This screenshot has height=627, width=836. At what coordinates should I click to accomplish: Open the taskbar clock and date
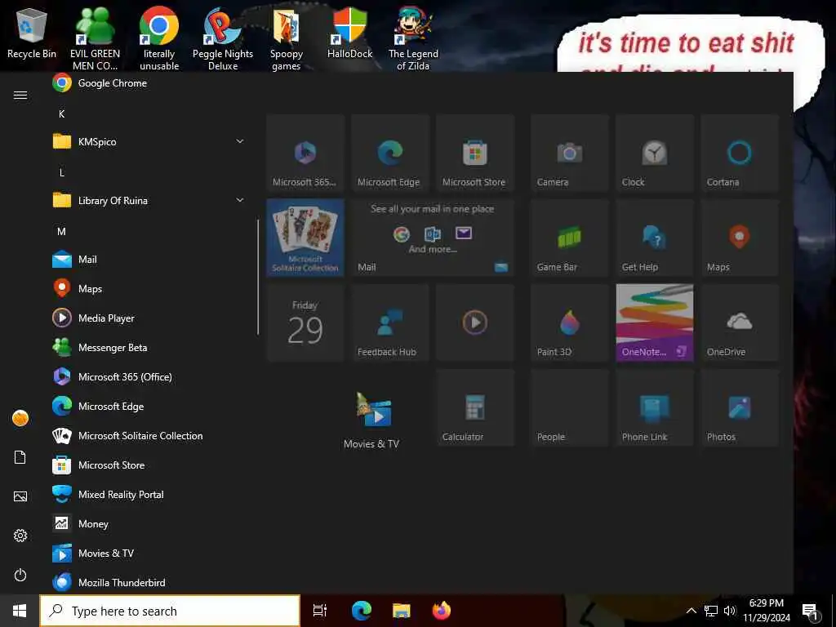(767, 611)
